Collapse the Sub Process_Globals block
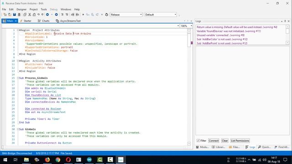This screenshot has width=292, height=164. [18, 78]
